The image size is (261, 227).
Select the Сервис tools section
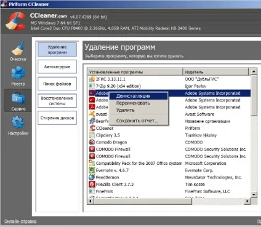(x=18, y=101)
